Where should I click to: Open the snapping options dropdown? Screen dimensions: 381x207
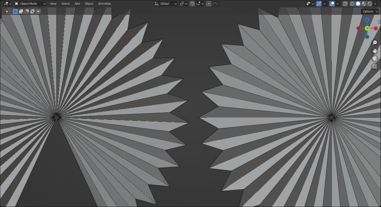pos(200,4)
